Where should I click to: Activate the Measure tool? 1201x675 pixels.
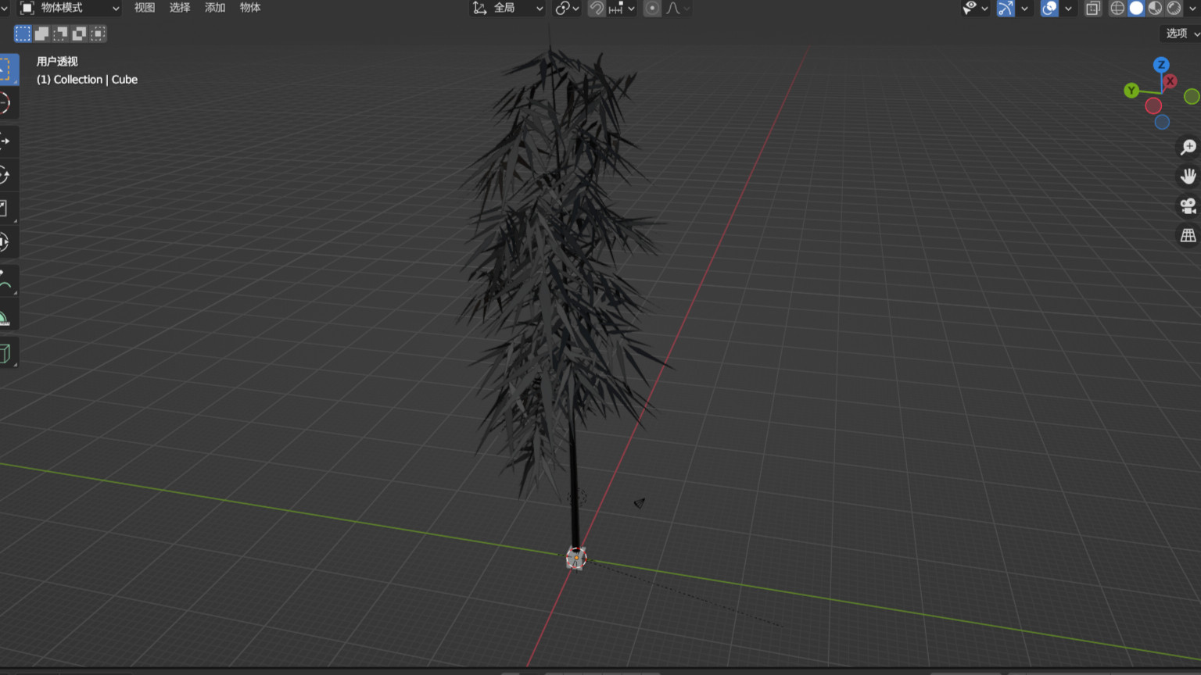(5, 317)
